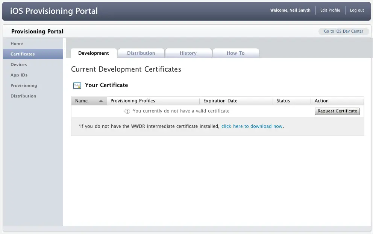Open Devices in the sidebar
The height and width of the screenshot is (234, 373).
(19, 64)
